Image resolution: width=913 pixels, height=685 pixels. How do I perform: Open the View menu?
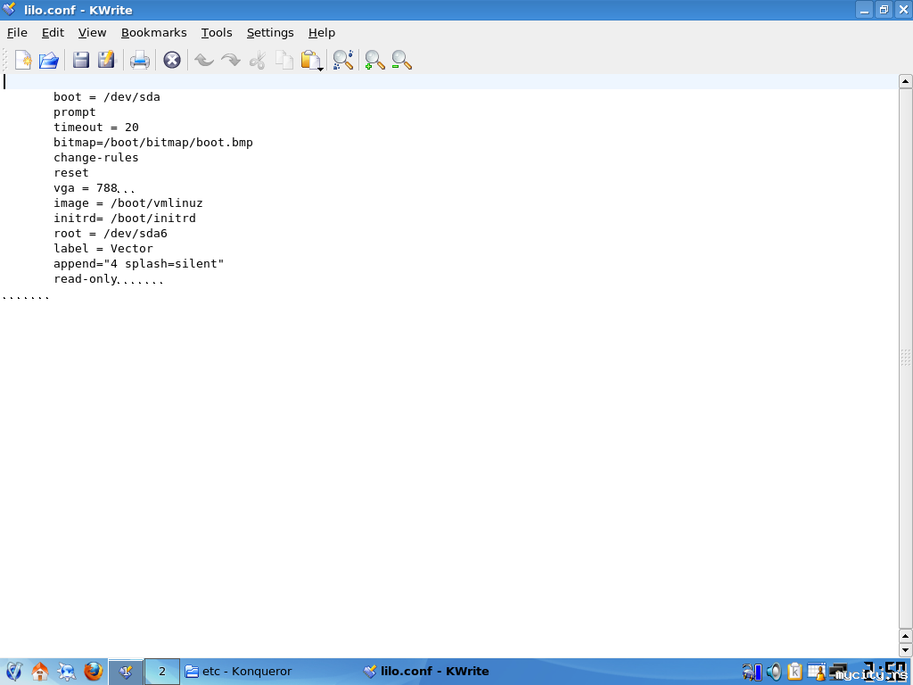[x=92, y=33]
